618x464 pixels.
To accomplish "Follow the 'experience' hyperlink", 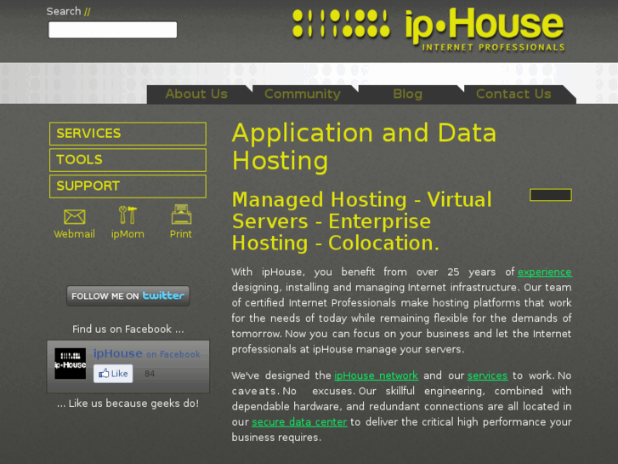I will point(544,272).
